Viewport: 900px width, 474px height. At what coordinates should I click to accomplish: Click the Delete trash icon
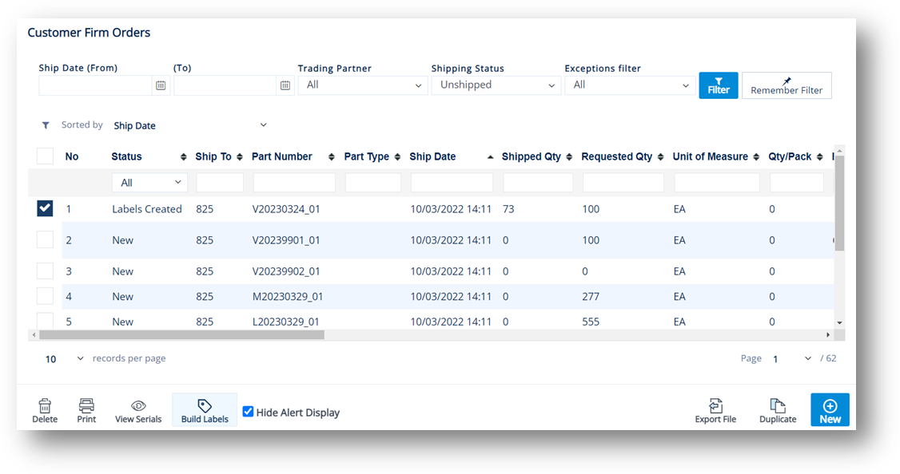(x=45, y=406)
